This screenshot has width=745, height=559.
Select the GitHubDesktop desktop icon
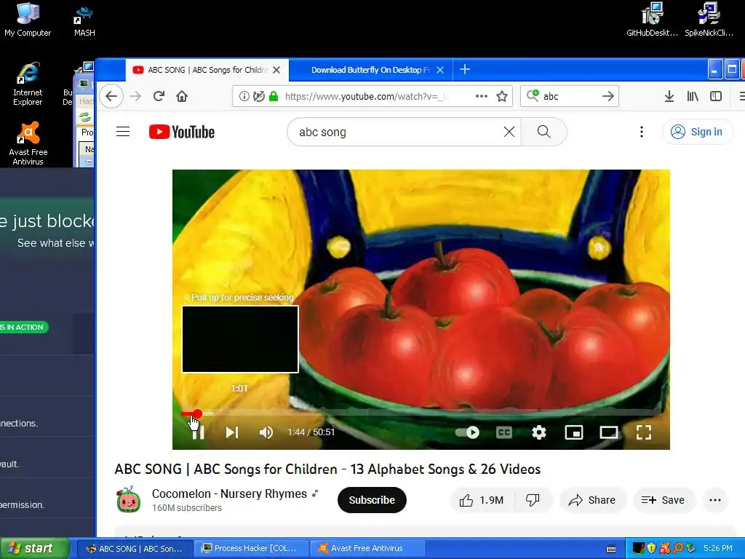652,20
